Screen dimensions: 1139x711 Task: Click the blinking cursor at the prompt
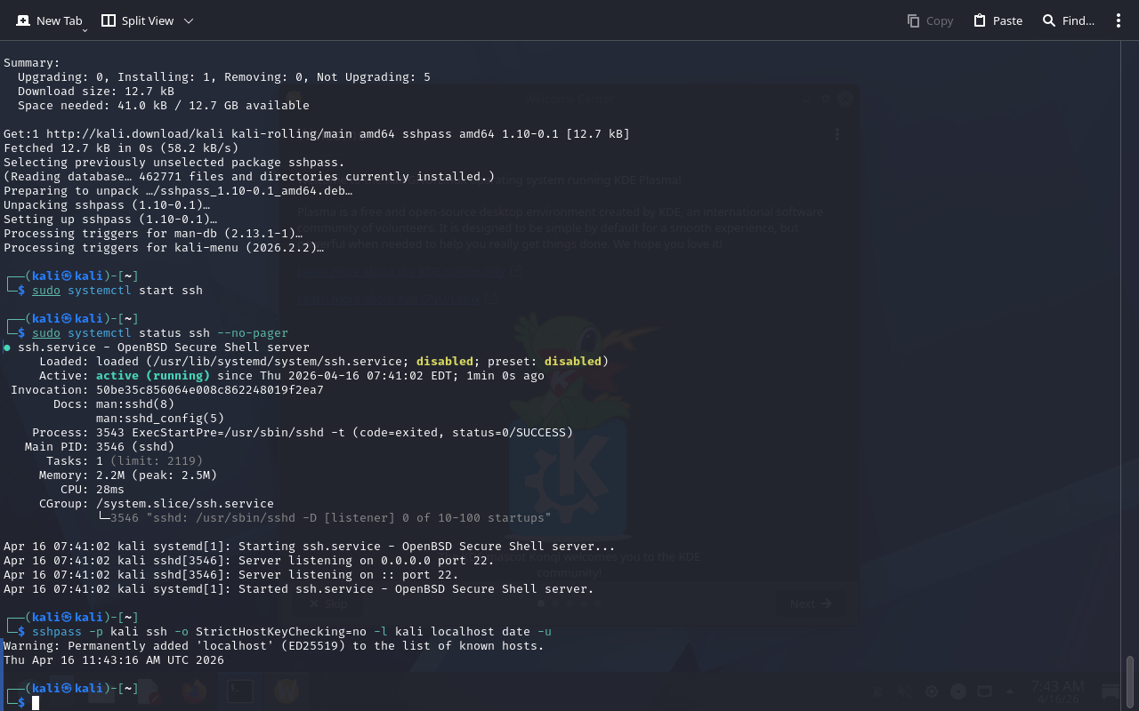pyautogui.click(x=36, y=703)
